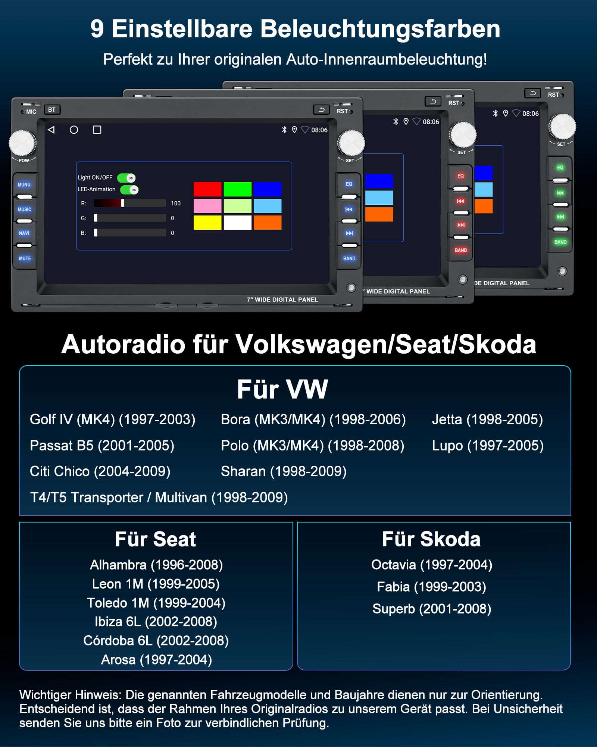Click the Wi-Fi icon on the middle unit screen

416,121
